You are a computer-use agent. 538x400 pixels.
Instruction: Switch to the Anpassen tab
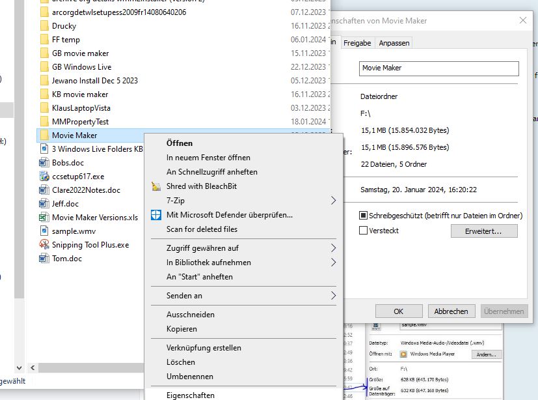click(x=394, y=43)
